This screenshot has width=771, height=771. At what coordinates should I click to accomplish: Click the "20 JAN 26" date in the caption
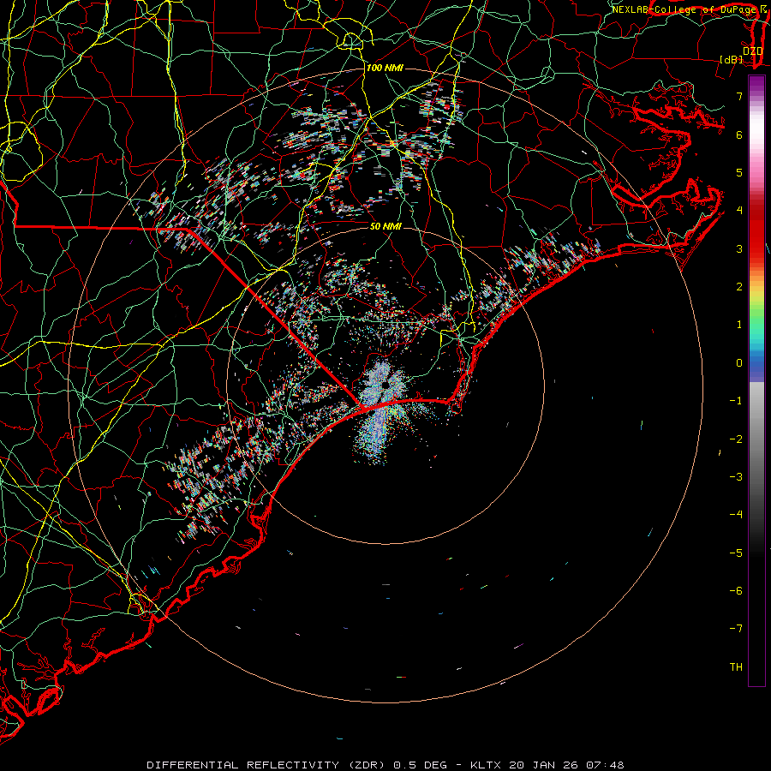(x=544, y=765)
